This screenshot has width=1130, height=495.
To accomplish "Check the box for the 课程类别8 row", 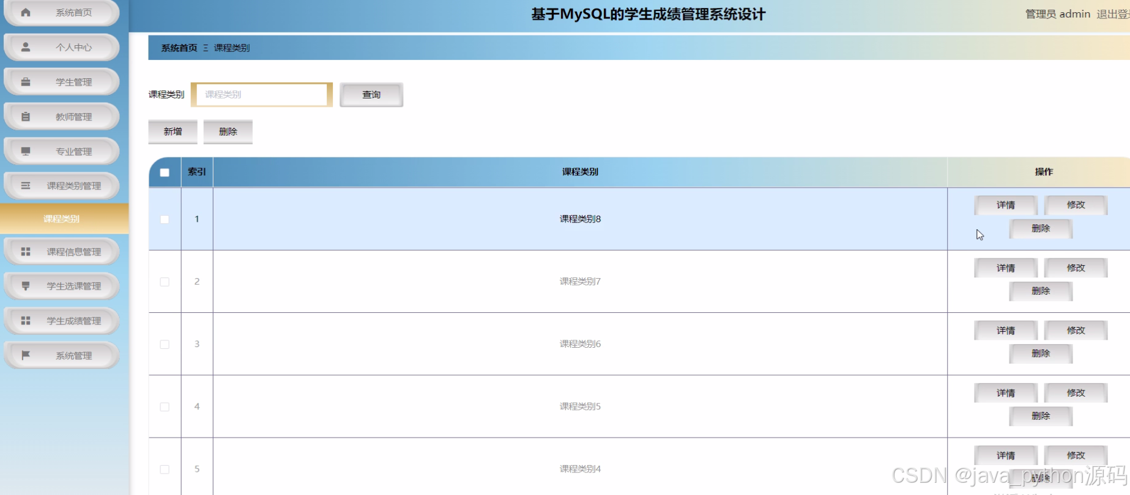I will coord(165,219).
